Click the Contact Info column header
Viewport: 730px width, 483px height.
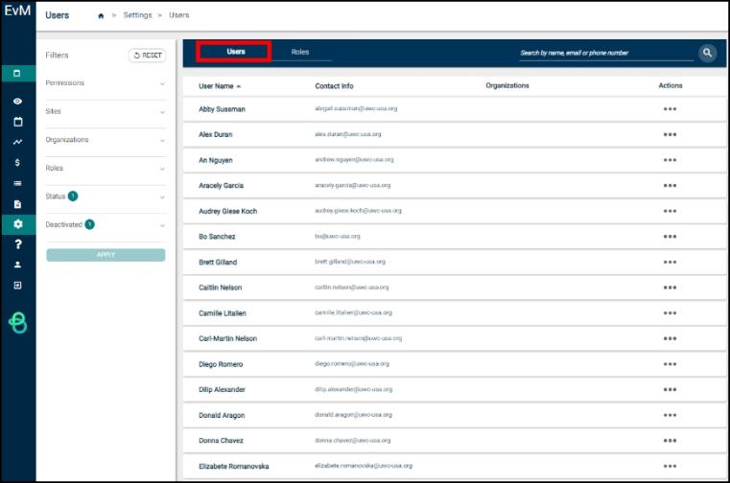click(x=334, y=86)
